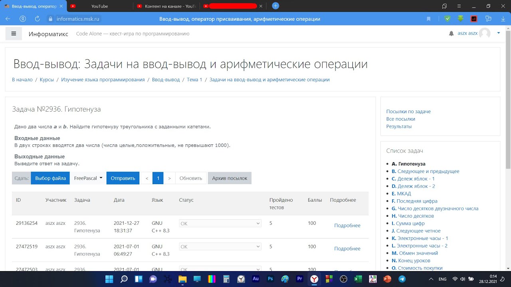This screenshot has width=511, height=287.
Task: Switch to the YouTube tab
Action: pos(99,6)
